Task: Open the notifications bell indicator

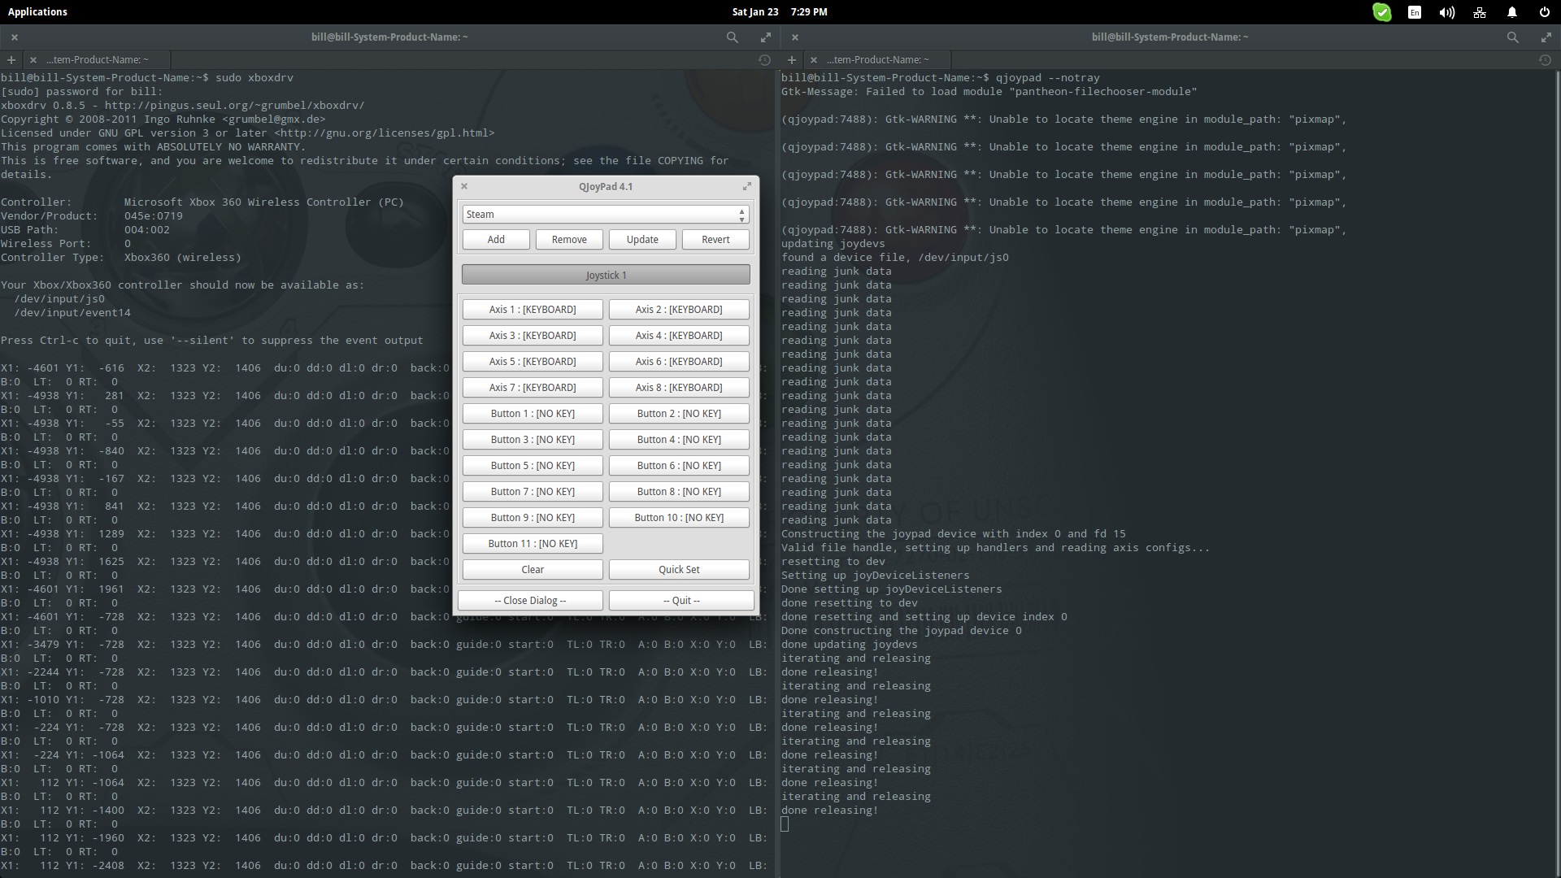Action: point(1511,12)
